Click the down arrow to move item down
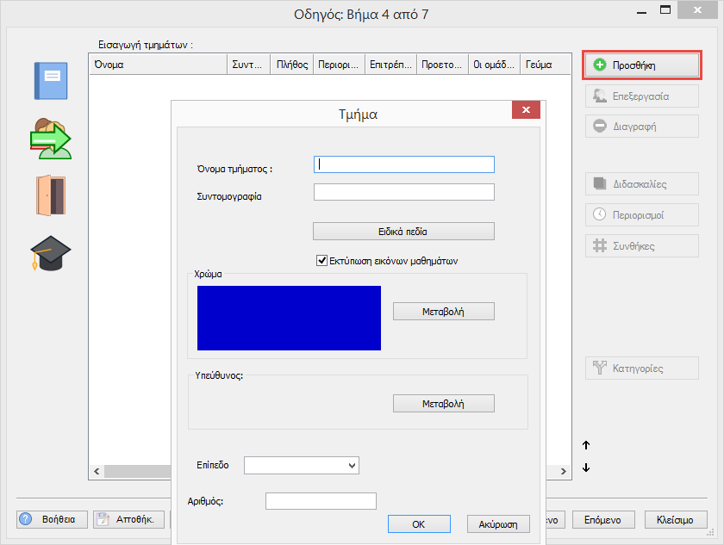The image size is (724, 545). [x=586, y=468]
